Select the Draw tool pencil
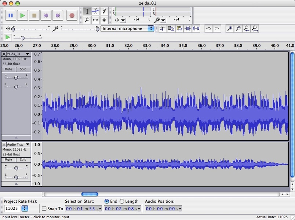The height and width of the screenshot is (220, 295). click(x=105, y=11)
